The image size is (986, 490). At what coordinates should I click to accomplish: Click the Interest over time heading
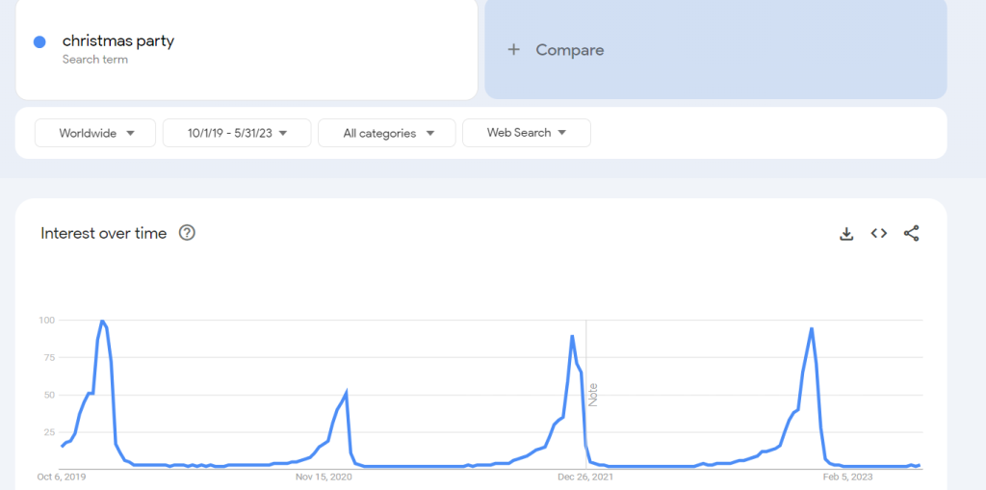(x=104, y=233)
